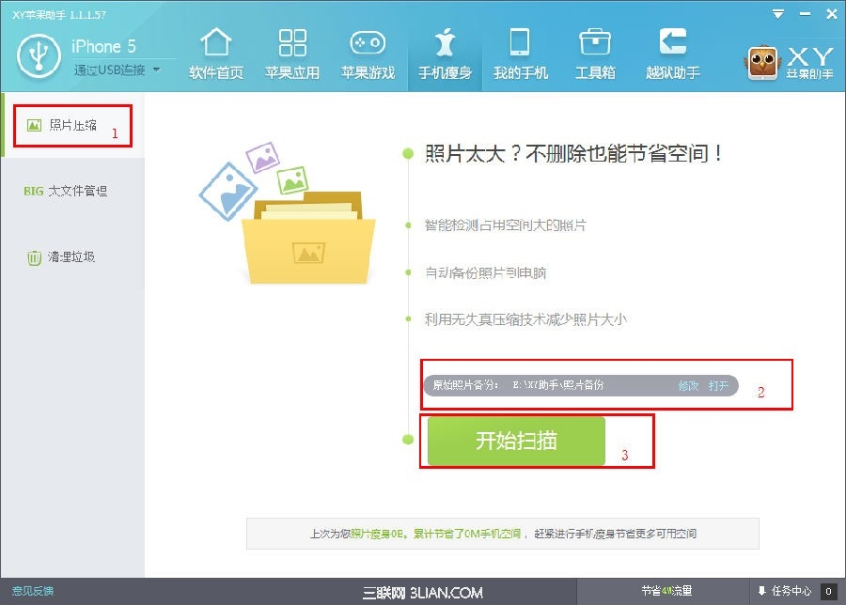
Task: Click 修改 to change backup path
Action: tap(688, 385)
